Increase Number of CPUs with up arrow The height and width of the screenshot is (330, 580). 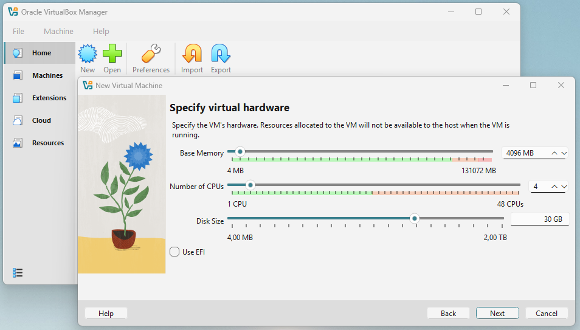(x=554, y=187)
